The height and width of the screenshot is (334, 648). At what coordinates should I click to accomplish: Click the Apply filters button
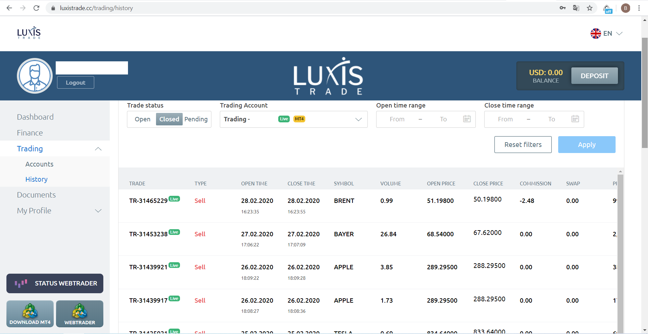coord(587,145)
